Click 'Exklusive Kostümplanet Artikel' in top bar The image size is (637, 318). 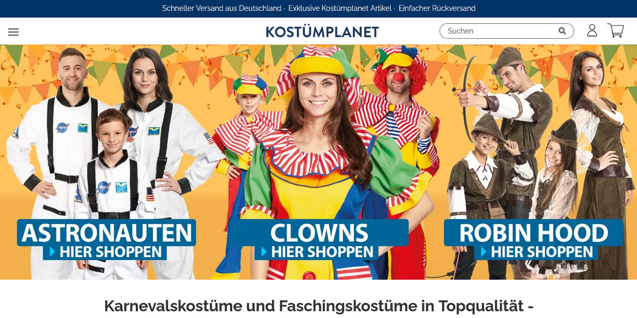click(x=340, y=8)
